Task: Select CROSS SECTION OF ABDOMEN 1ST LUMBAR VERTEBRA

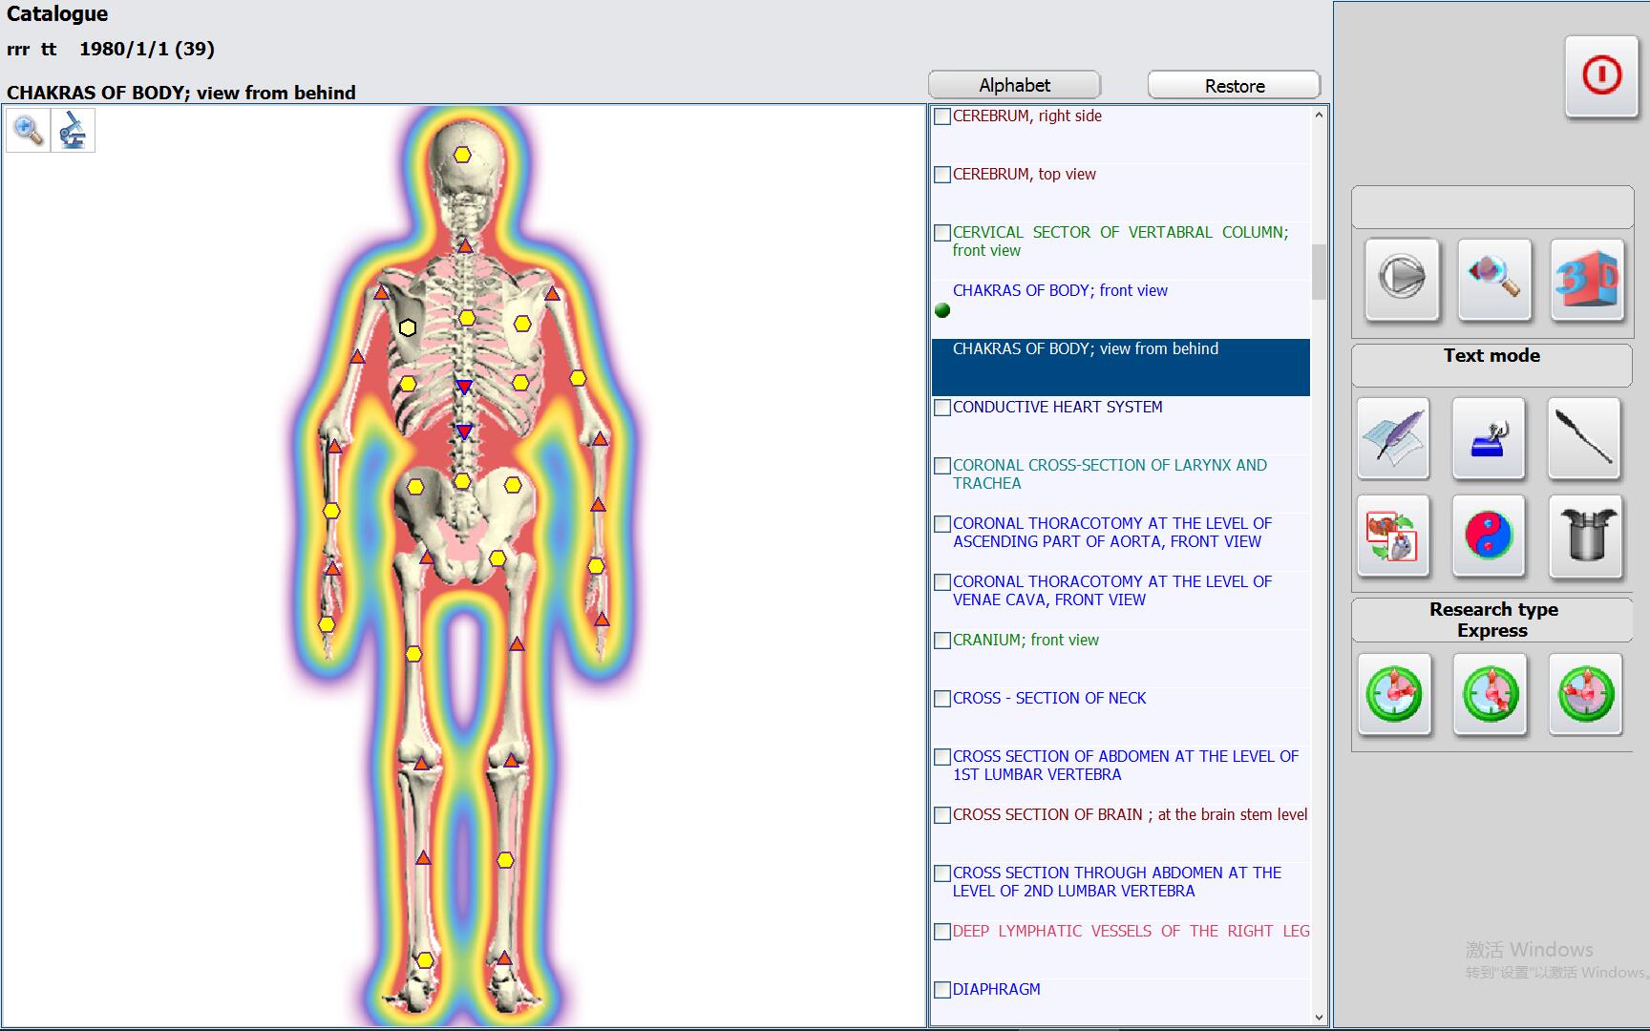Action: (x=1121, y=775)
